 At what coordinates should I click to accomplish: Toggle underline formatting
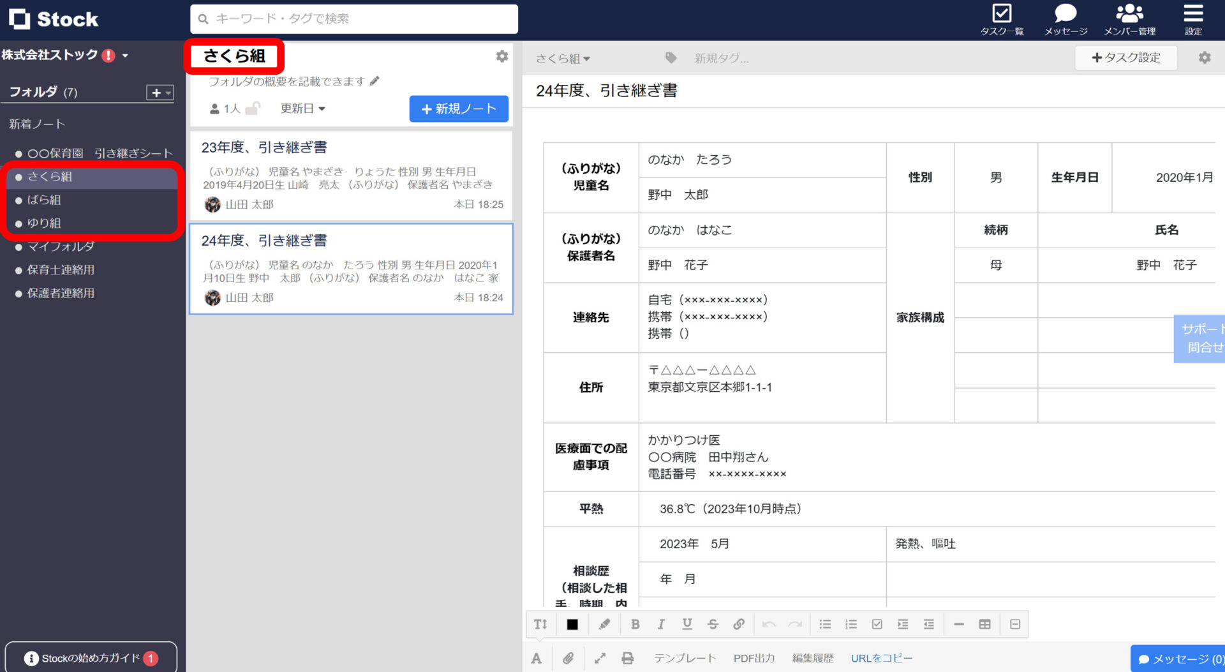[x=687, y=624]
